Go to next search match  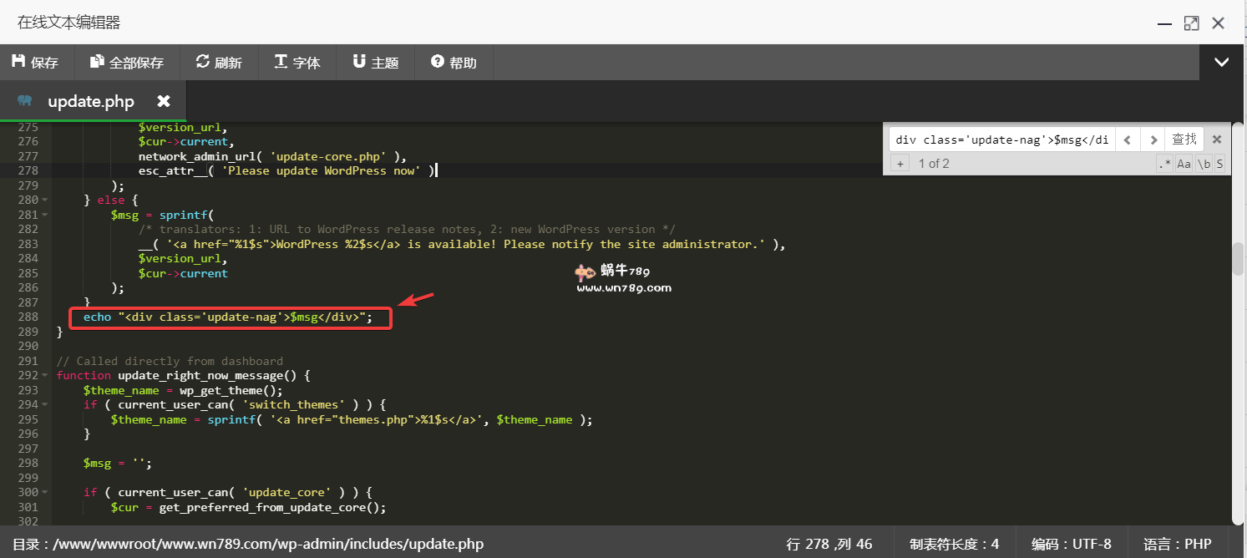coord(1153,139)
